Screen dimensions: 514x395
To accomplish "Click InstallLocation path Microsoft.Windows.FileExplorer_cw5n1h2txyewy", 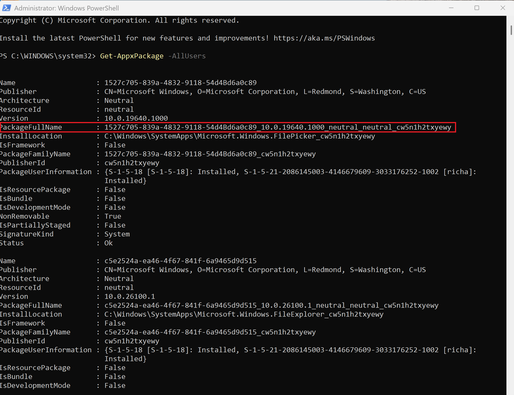I will coord(244,315).
